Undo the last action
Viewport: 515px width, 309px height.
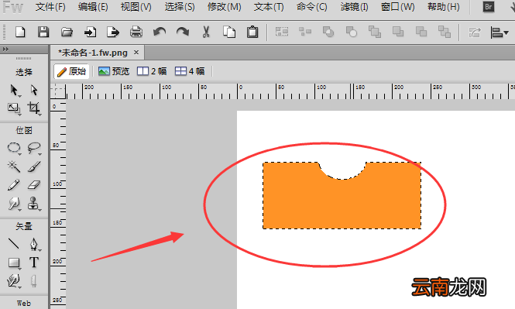160,32
